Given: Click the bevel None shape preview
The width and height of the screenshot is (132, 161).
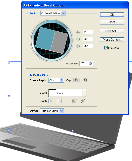Looking at the screenshot, I should [53, 93].
